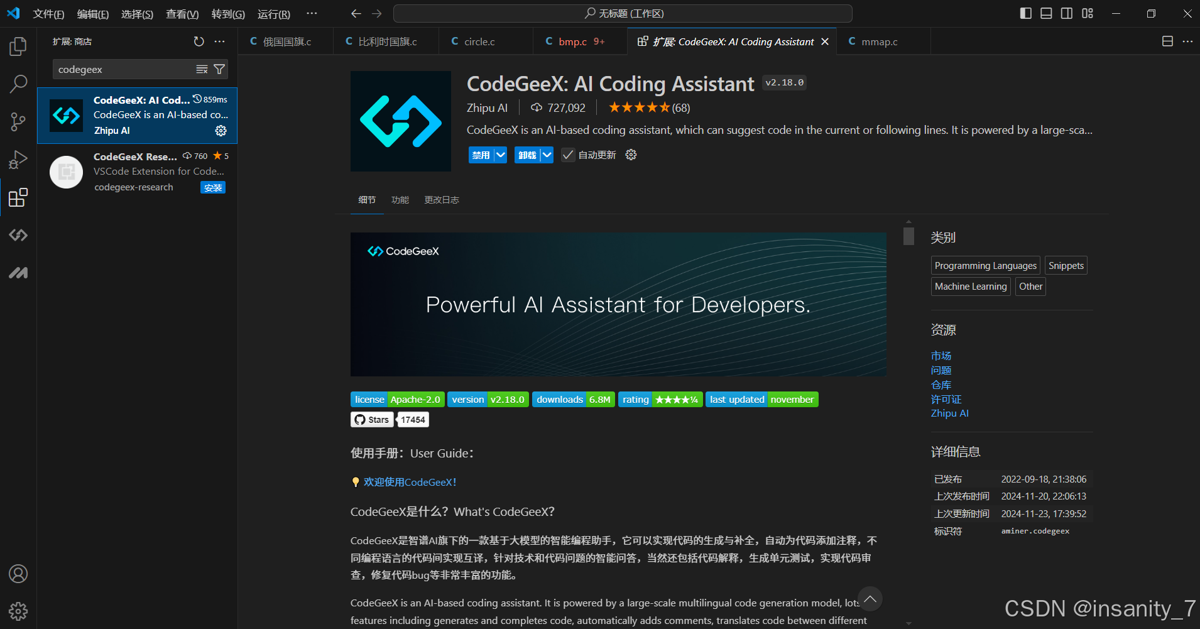
Task: Click inside the codegeex search field
Action: (x=126, y=69)
